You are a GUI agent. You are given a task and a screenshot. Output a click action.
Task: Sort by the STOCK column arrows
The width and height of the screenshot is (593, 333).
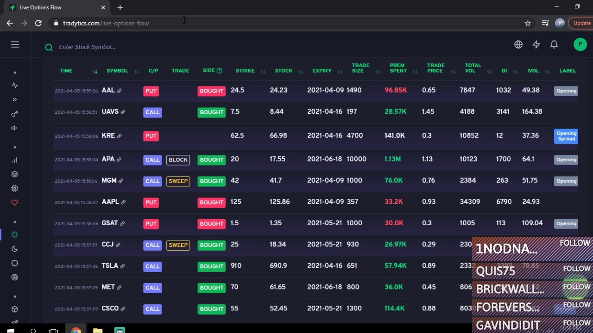300,72
